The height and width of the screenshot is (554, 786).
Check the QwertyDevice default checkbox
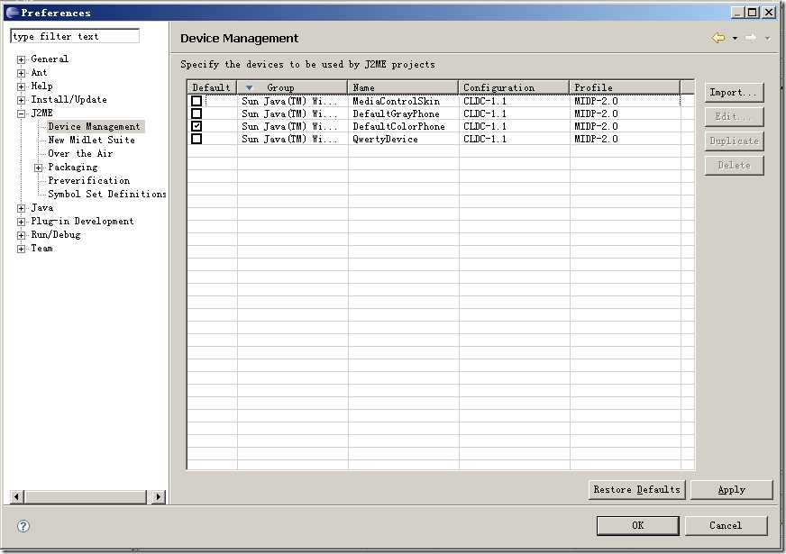click(x=196, y=139)
